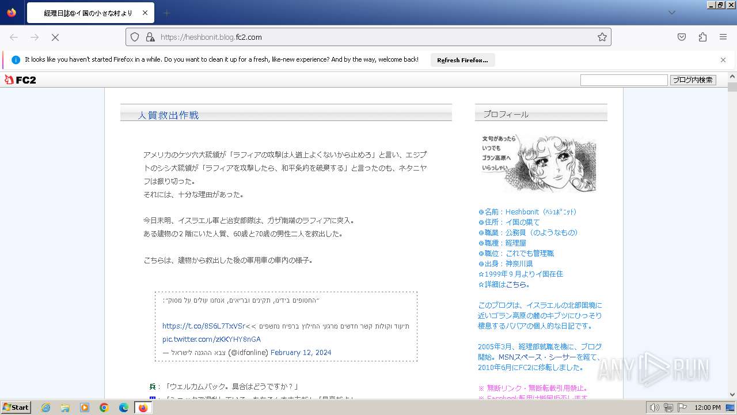Show site security padlock info
737x415 pixels.
tap(150, 37)
